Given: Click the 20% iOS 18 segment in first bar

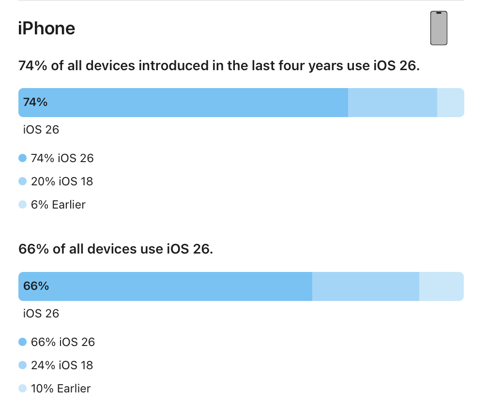Looking at the screenshot, I should [392, 103].
